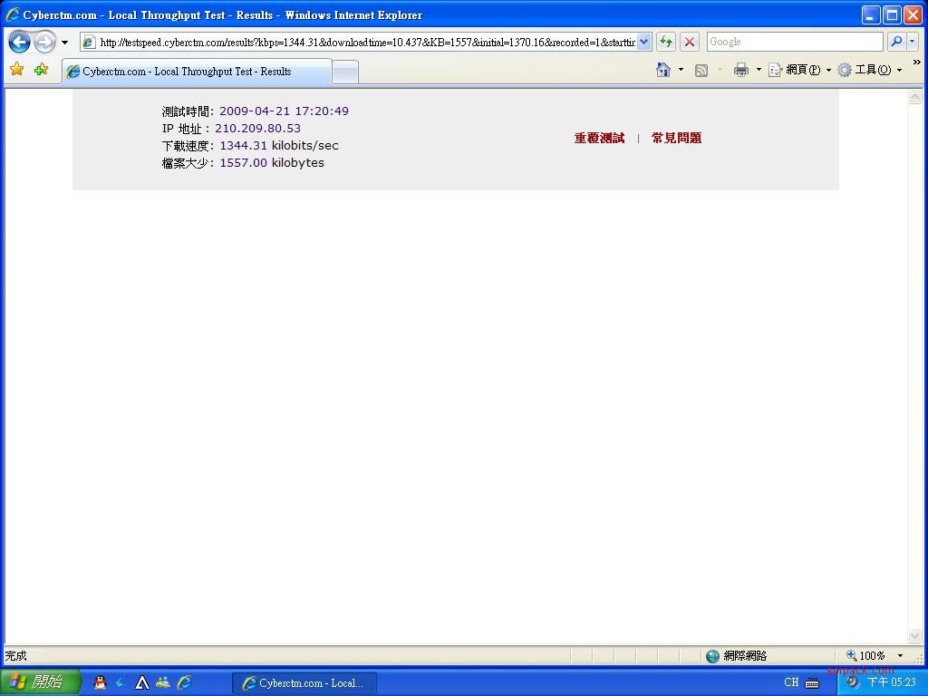Open the Favorites Center star icon

click(x=16, y=70)
